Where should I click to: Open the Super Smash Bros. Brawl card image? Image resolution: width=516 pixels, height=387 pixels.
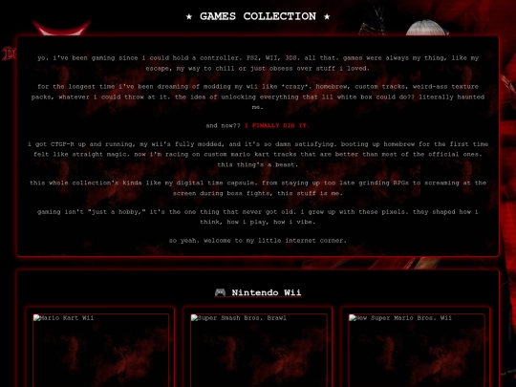[x=259, y=351]
